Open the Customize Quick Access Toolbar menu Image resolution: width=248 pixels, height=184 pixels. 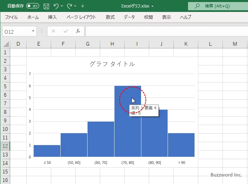click(82, 6)
